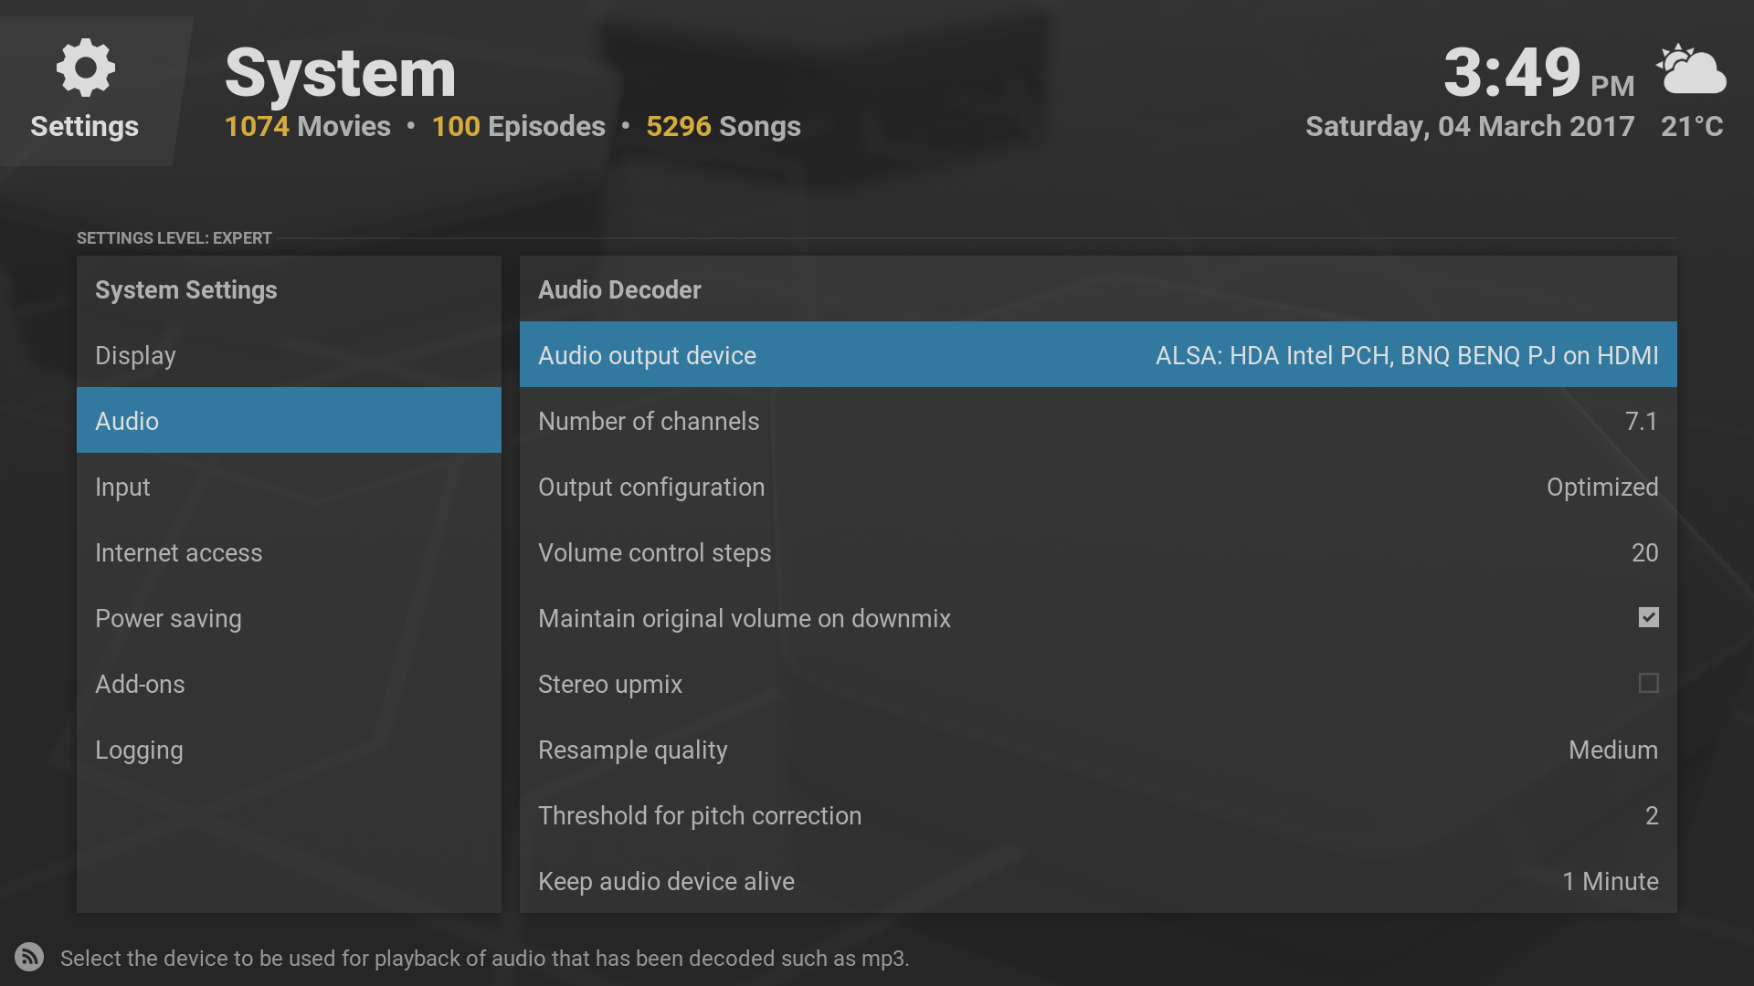Image resolution: width=1754 pixels, height=986 pixels.
Task: Enable the Stereo upmix checkbox
Action: click(x=1648, y=684)
